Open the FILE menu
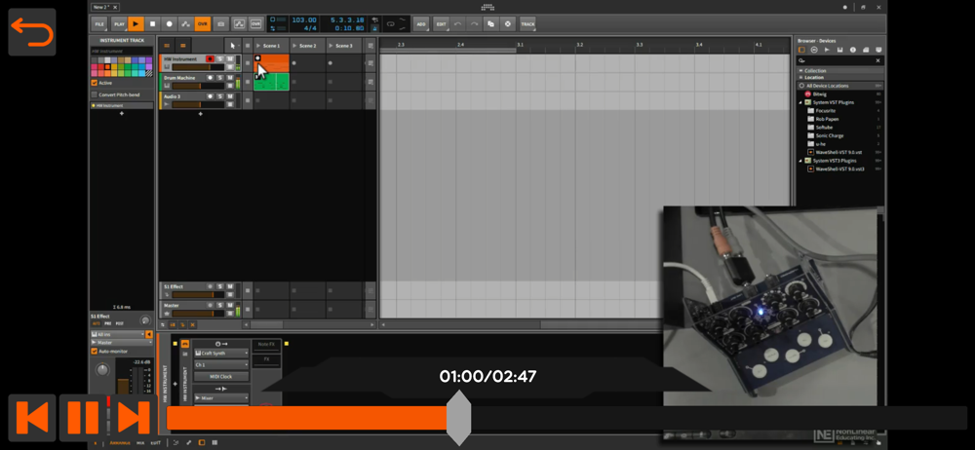The image size is (975, 450). click(98, 24)
